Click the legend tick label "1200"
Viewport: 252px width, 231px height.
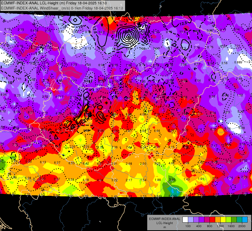[220, 226]
